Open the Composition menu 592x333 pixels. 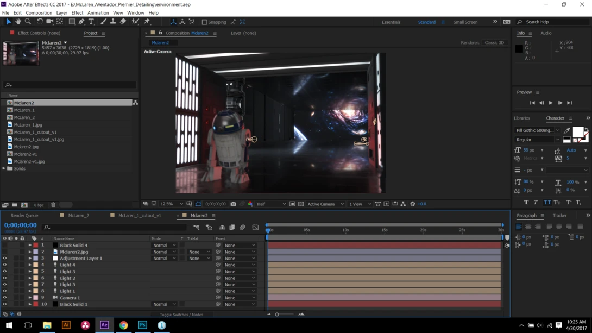point(39,13)
